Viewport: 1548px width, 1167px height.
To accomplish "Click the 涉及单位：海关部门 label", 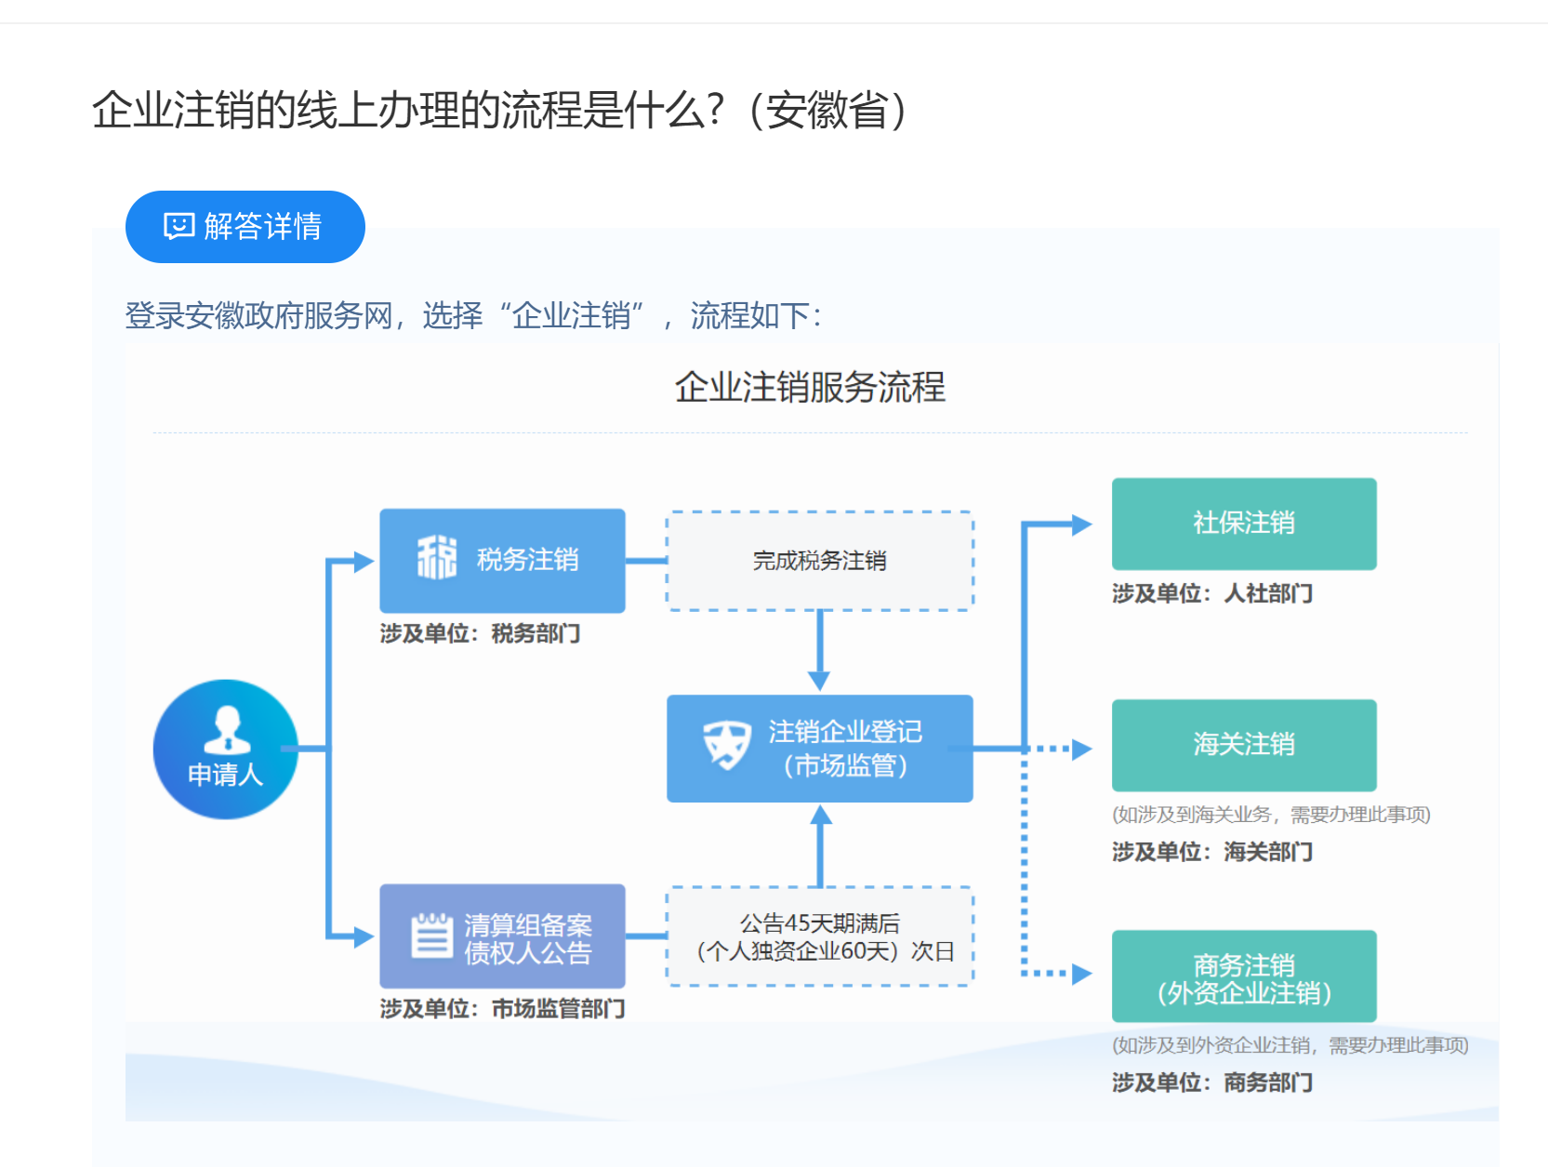I will point(1211,852).
